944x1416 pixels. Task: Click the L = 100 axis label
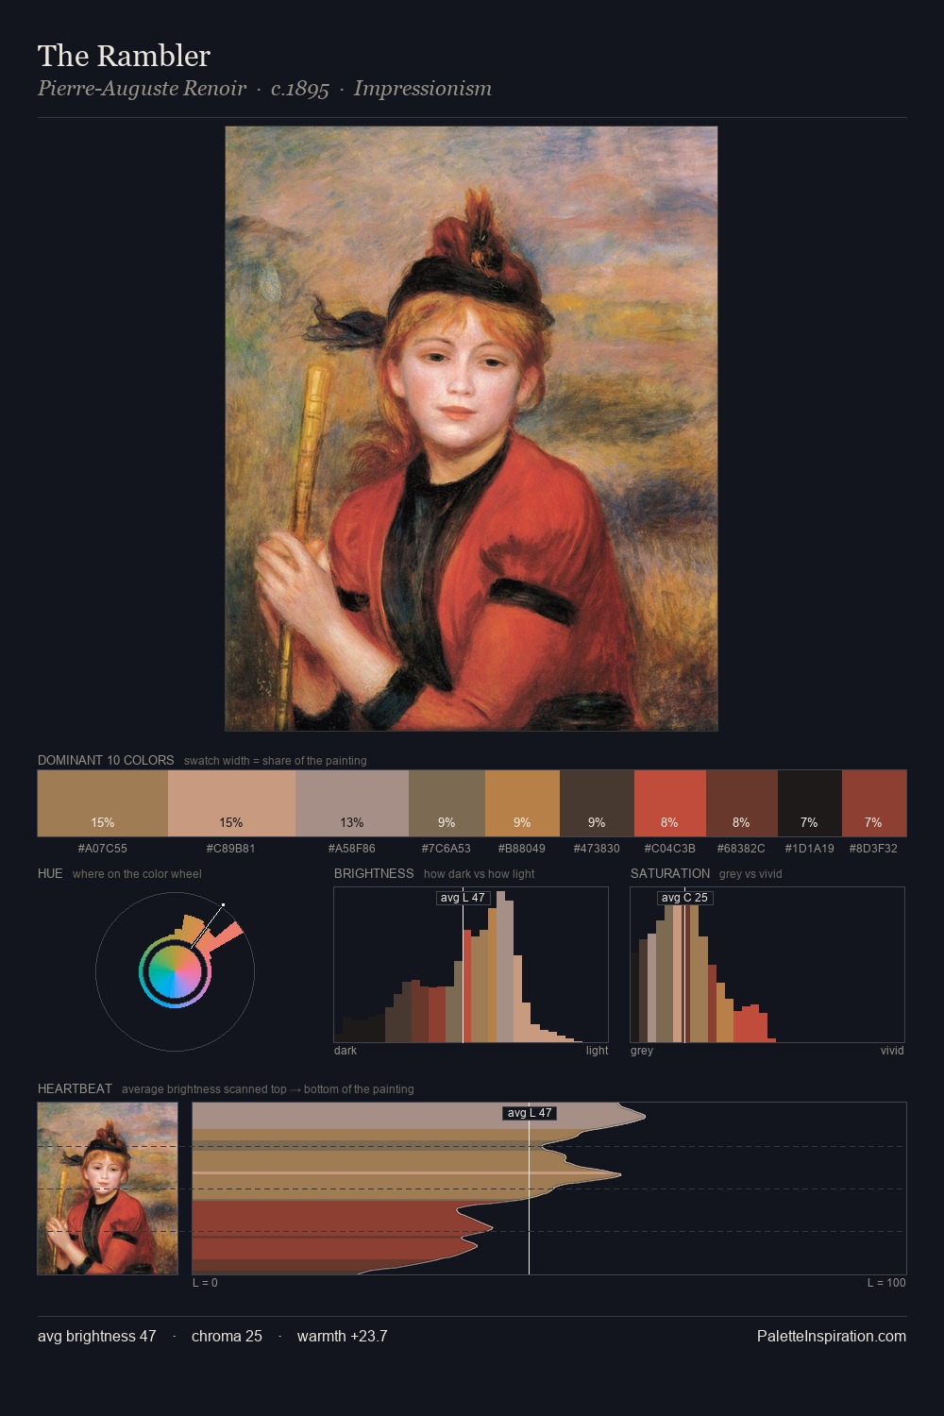coord(886,1282)
